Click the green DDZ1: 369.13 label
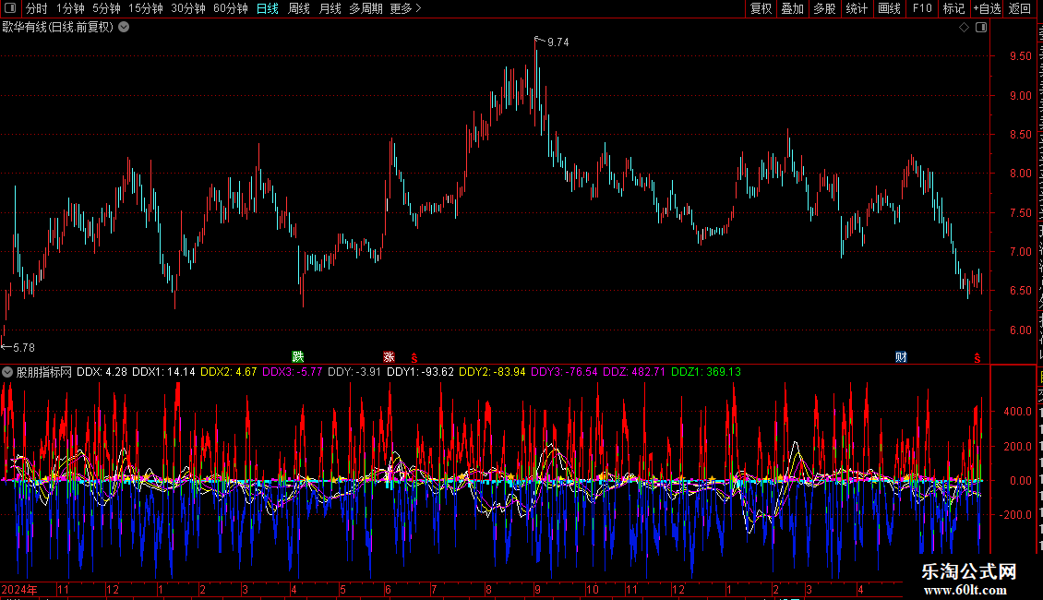This screenshot has height=600, width=1043. (x=706, y=372)
